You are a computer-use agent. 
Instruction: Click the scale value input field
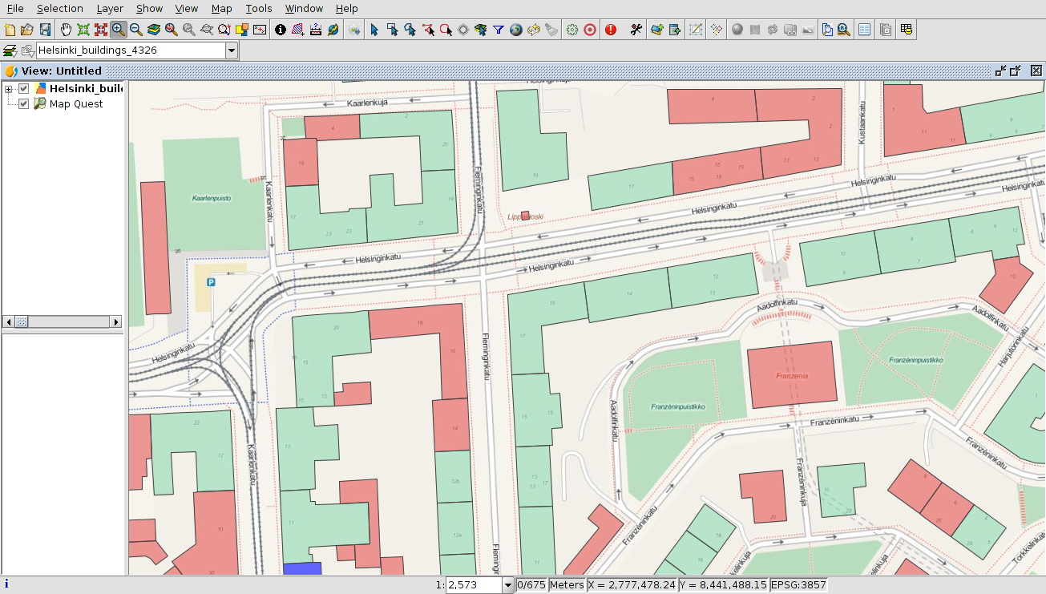pos(472,585)
